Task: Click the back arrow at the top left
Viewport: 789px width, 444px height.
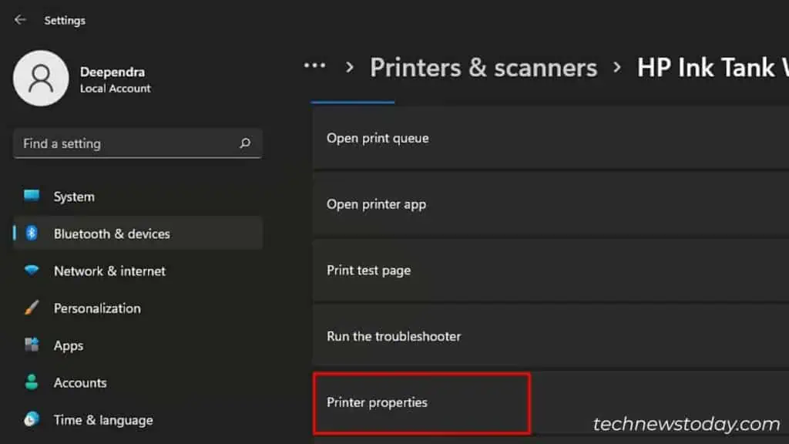Action: point(19,19)
